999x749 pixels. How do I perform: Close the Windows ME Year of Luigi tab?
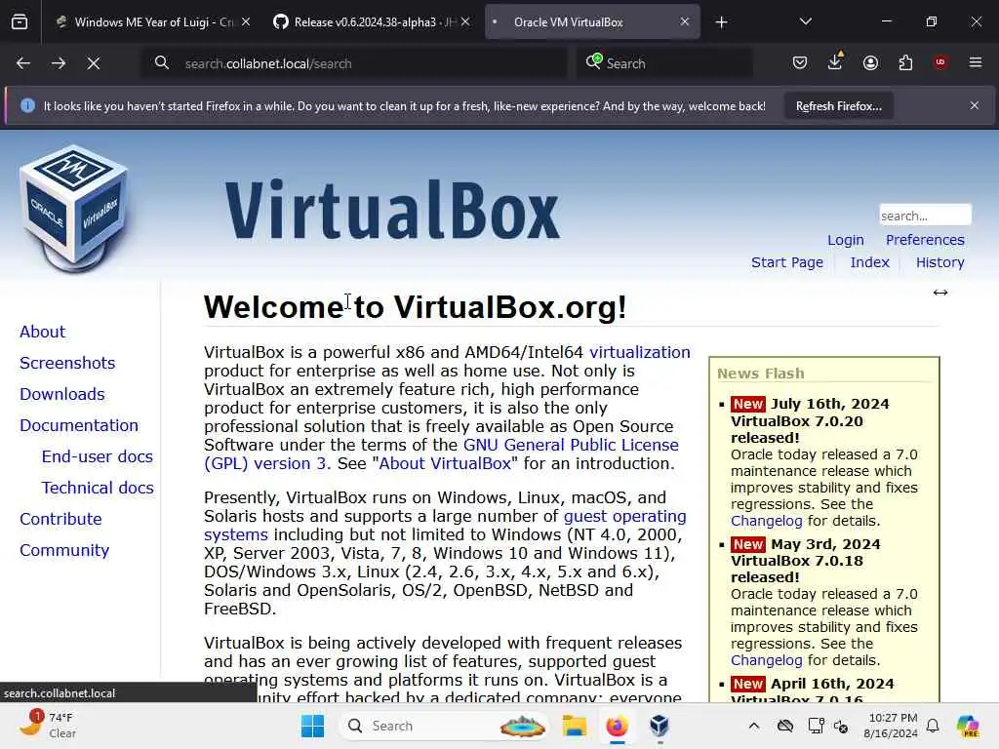246,21
